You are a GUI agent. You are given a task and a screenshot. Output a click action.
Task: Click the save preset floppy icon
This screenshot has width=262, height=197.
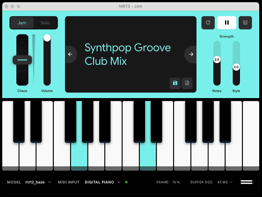[175, 83]
